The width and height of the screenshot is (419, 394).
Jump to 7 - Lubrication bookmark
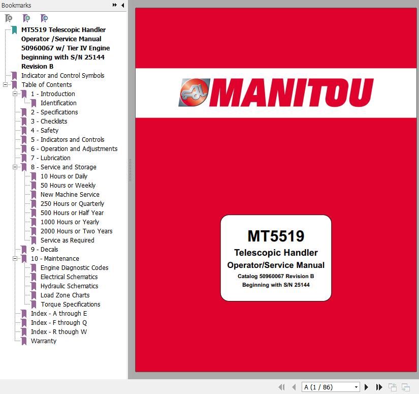click(x=50, y=158)
